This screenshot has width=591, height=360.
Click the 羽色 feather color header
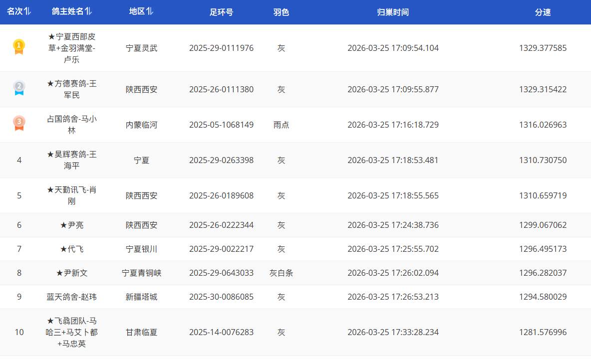point(281,12)
